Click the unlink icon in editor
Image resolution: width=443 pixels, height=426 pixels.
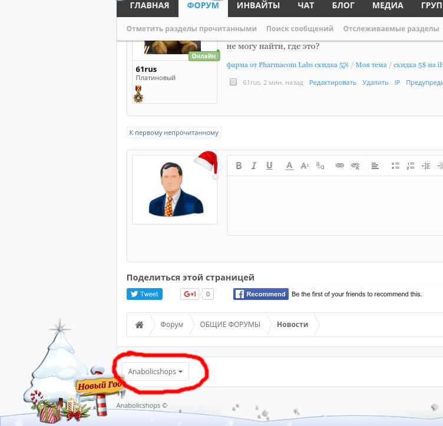(355, 166)
